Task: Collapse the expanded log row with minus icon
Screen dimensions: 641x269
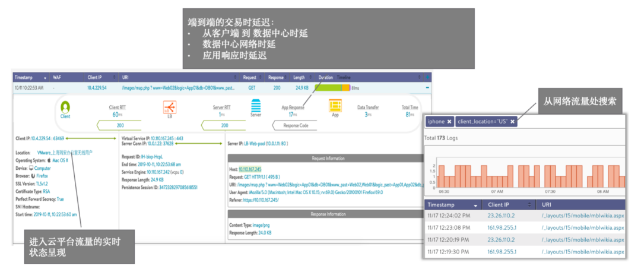Action: click(x=427, y=87)
